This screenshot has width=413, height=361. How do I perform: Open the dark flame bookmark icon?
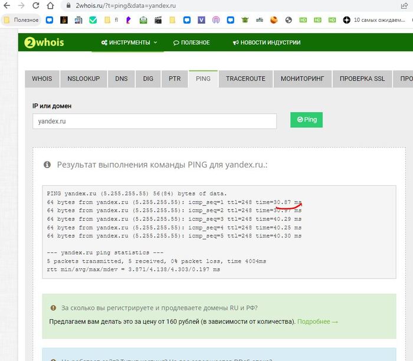64,20
